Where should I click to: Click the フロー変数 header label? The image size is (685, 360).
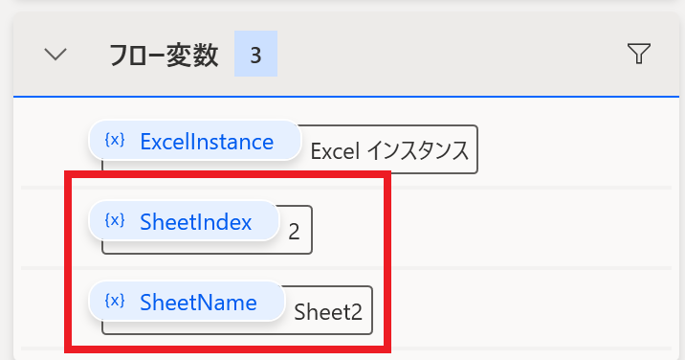[x=164, y=56]
